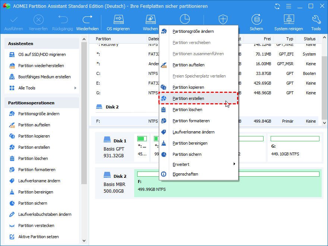Click the Disk 1 Basis GPT block
Image resolution: width=328 pixels, height=246 pixels.
pyautogui.click(x=114, y=148)
